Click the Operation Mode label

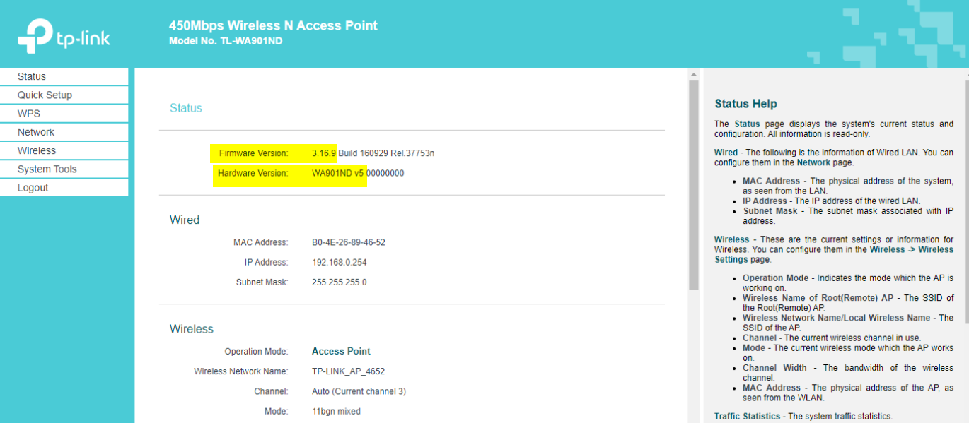(256, 351)
